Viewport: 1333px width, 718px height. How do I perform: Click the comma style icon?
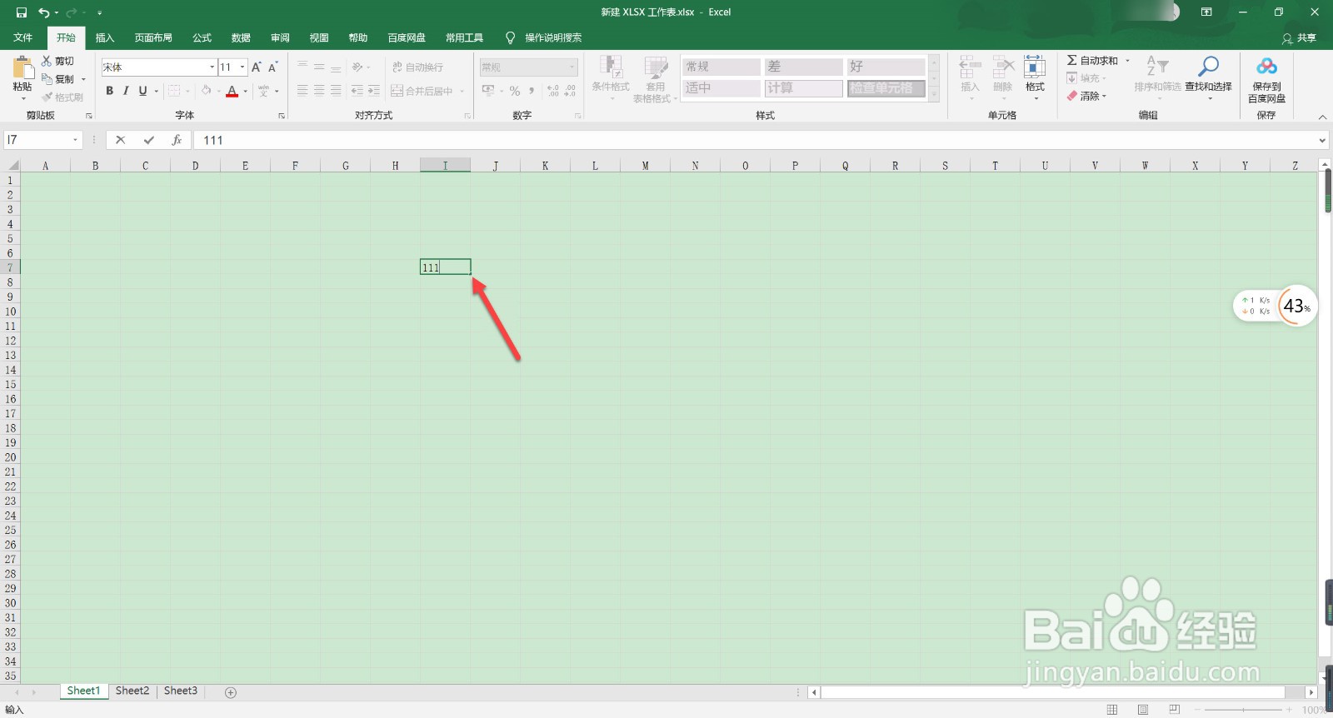(x=532, y=91)
